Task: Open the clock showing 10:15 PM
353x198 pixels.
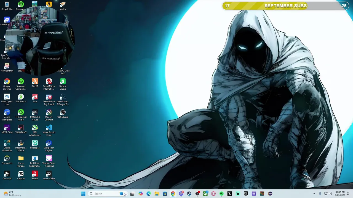Action: [340, 194]
